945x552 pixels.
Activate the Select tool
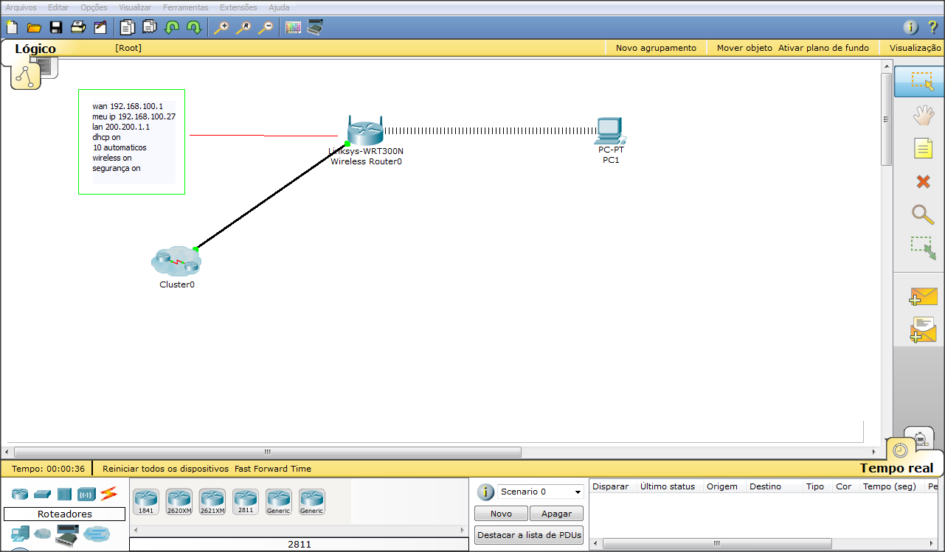click(x=919, y=81)
